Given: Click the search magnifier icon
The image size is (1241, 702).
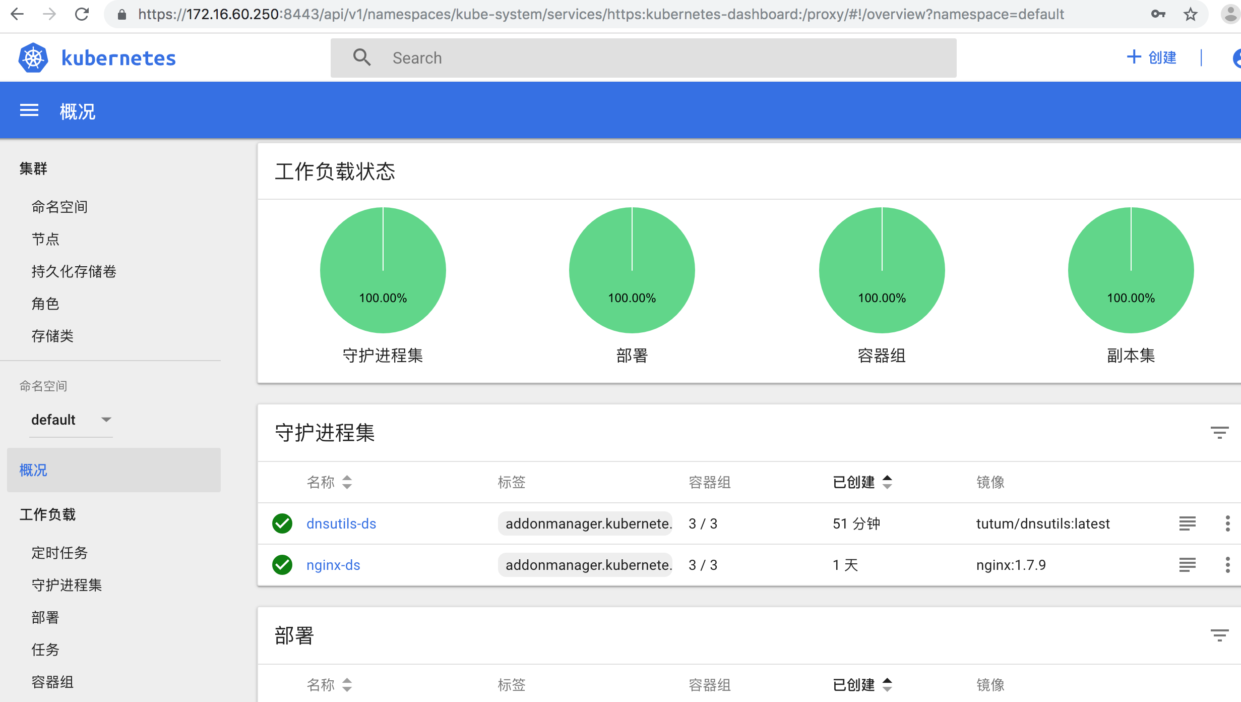Looking at the screenshot, I should [362, 57].
